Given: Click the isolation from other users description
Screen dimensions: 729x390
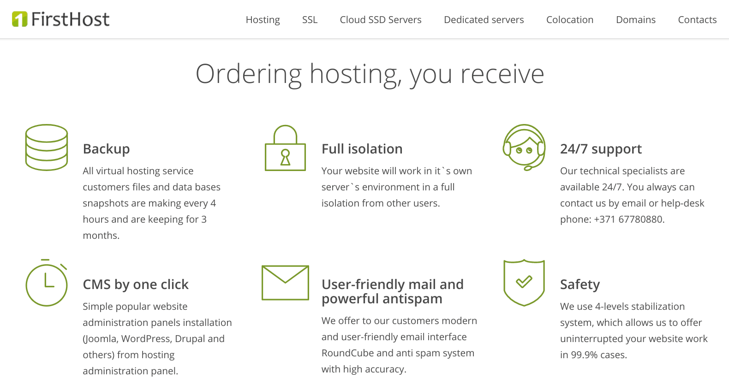Looking at the screenshot, I should click(x=397, y=187).
